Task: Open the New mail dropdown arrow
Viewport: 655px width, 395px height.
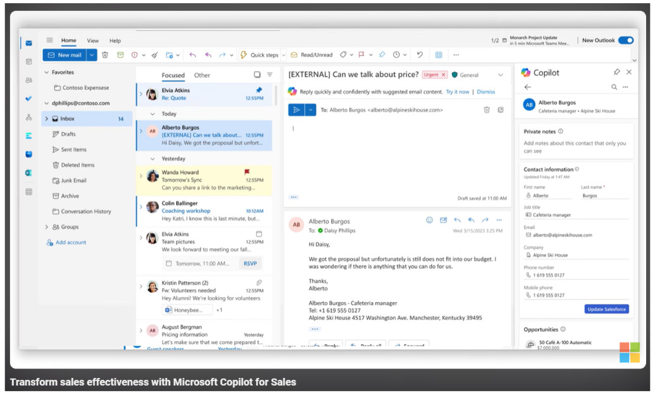Action: 92,55
